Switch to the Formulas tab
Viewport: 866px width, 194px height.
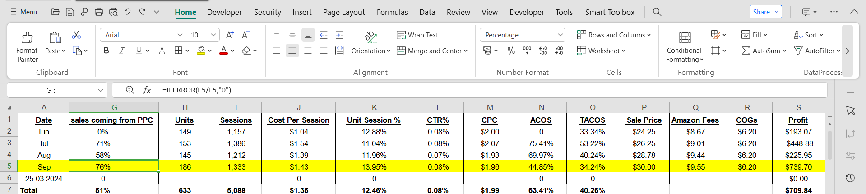click(x=392, y=12)
